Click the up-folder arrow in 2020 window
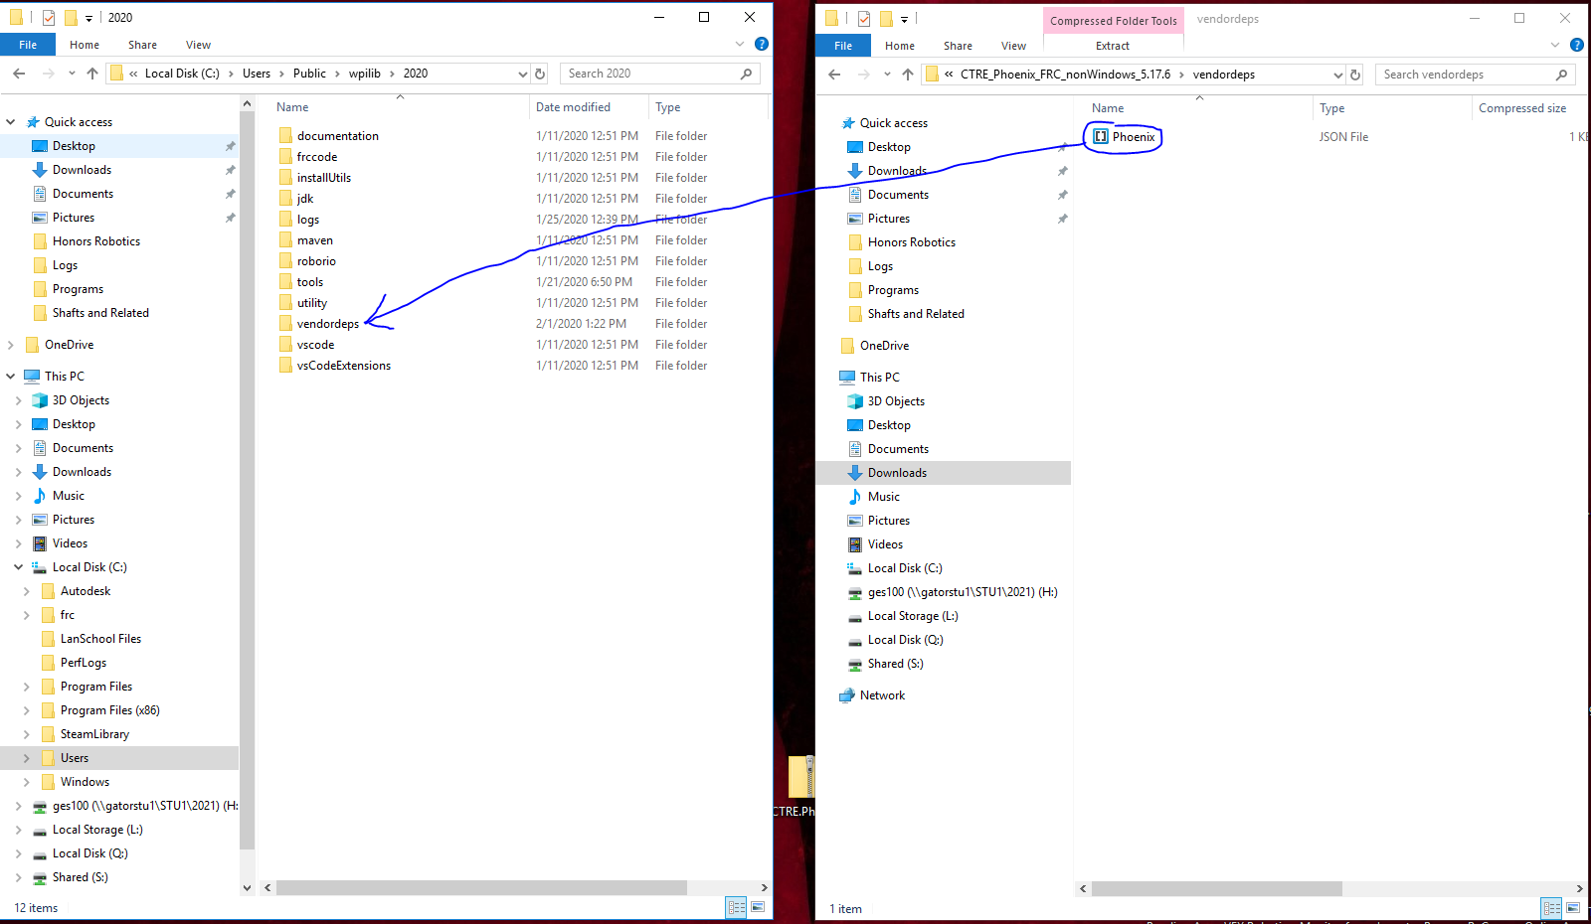1591x924 pixels. pyautogui.click(x=92, y=74)
